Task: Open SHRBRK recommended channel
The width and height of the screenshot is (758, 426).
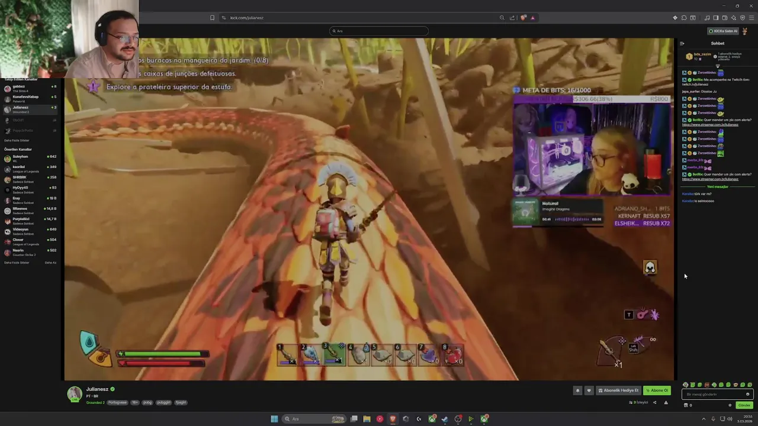Action: point(30,179)
